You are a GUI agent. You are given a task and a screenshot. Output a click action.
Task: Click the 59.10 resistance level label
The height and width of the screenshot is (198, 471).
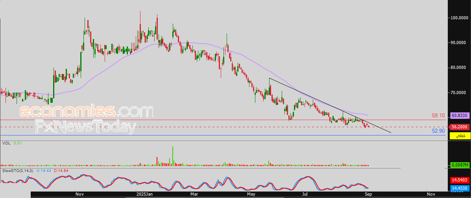point(438,115)
